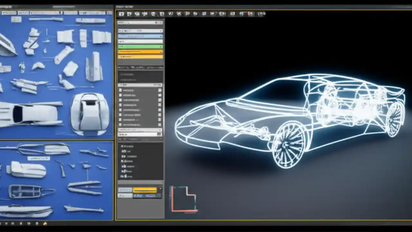This screenshot has height=232, width=412.
Task: Expand the orange row in the details panel
Action: pos(161,52)
